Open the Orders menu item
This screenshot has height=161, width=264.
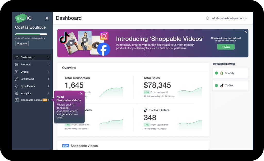tap(32, 72)
